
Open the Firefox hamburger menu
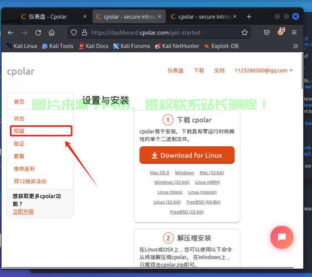[294, 32]
